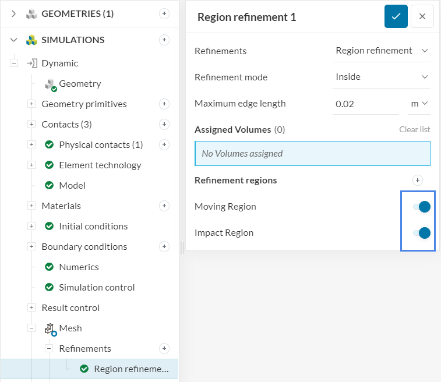Add a new material with plus icon
This screenshot has width=441, height=382.
tap(164, 206)
